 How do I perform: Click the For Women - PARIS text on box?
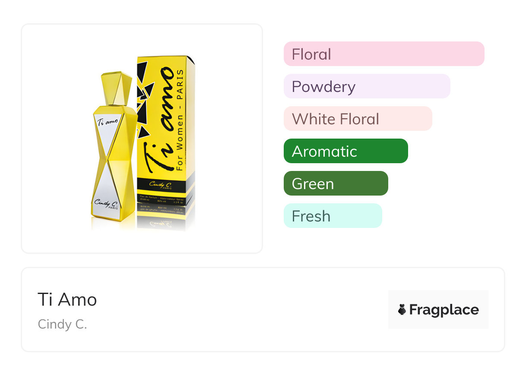click(180, 121)
